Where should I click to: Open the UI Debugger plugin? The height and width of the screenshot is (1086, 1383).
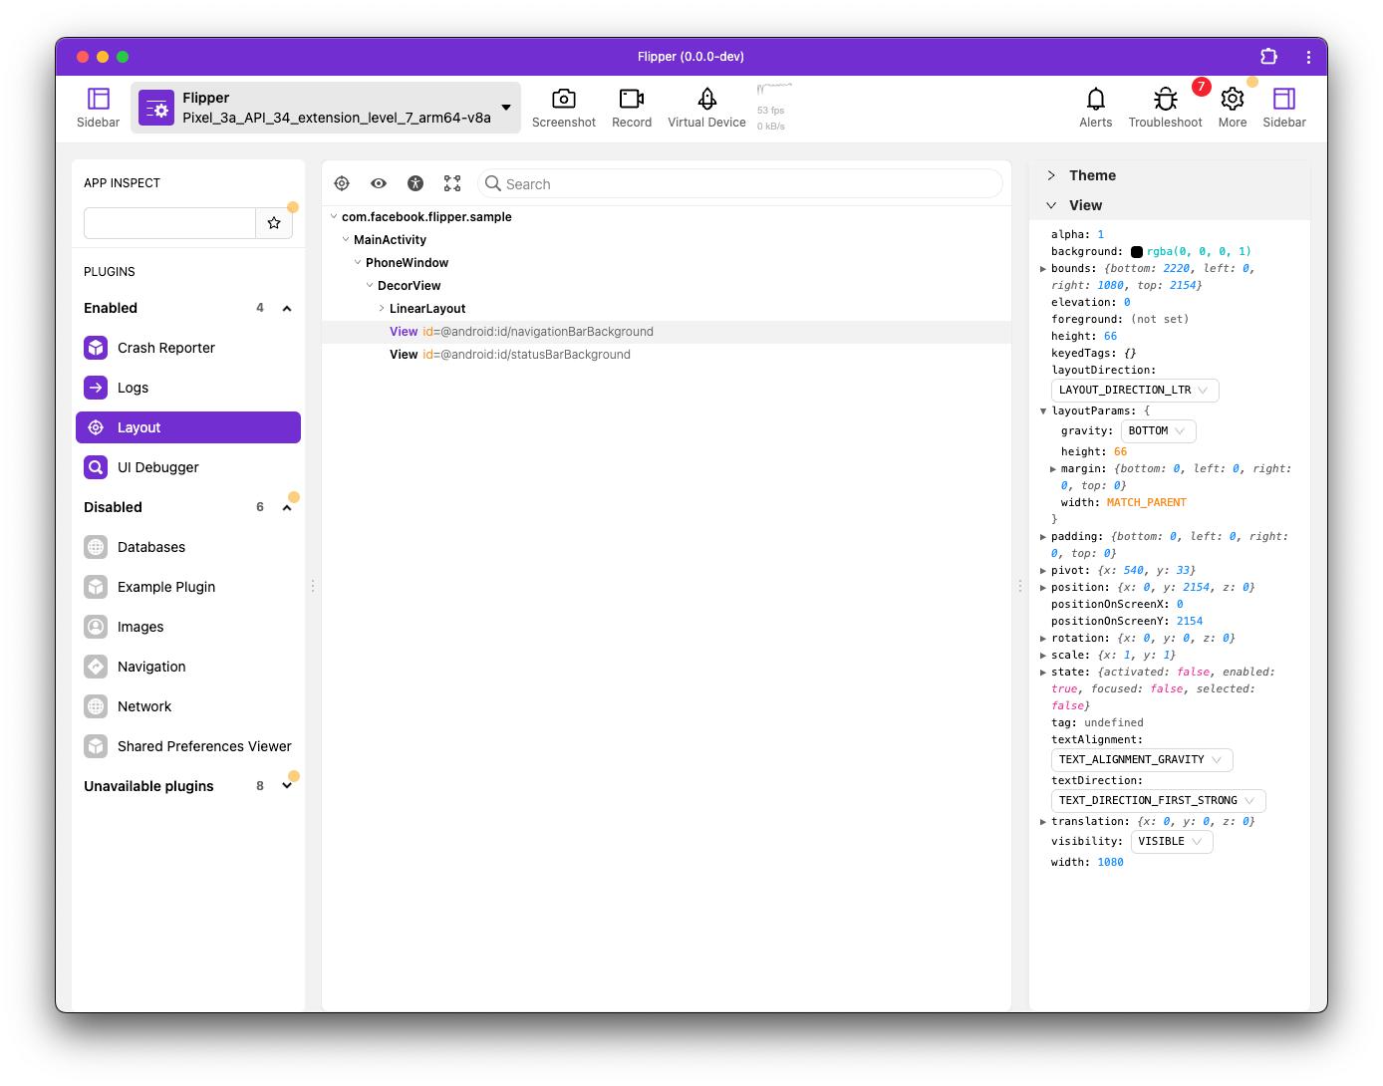(x=188, y=467)
